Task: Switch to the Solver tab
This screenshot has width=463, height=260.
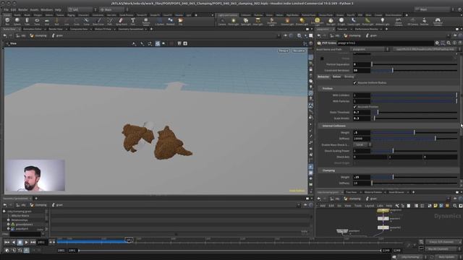Action: click(x=336, y=77)
